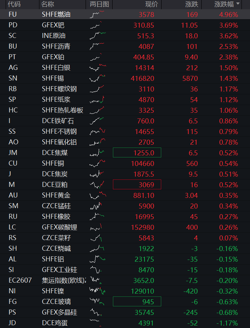The image size is (250, 328).
Task: View the SHFE白银 mini trend chart
Action: click(98, 68)
